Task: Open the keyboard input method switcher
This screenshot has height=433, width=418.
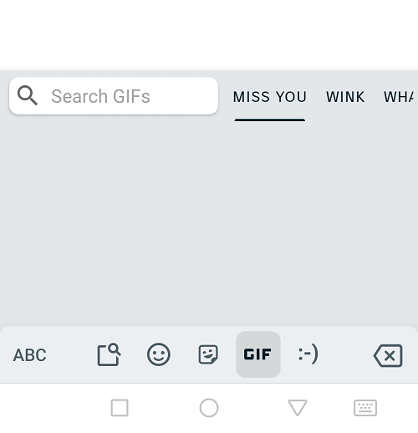Action: pos(365,408)
